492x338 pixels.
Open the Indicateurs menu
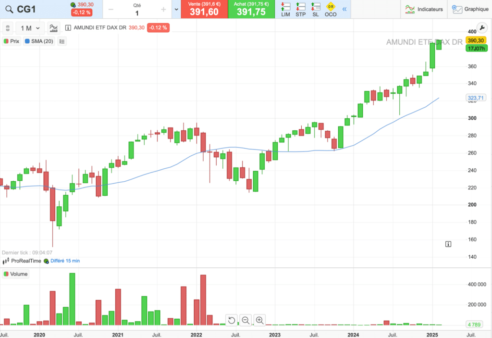click(424, 9)
